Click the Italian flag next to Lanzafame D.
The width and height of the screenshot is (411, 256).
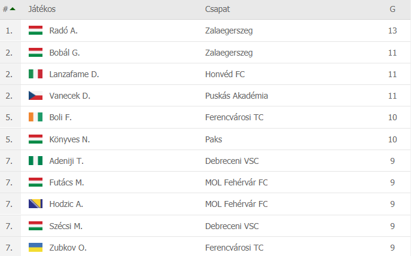(x=35, y=74)
